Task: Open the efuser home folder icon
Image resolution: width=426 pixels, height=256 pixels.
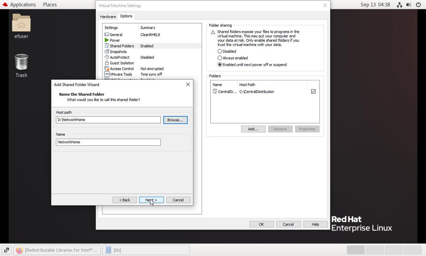Action: (21, 23)
